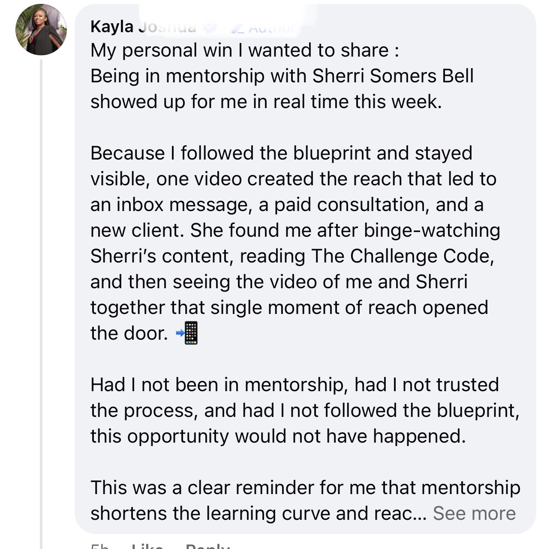This screenshot has height=549, width=553.
Task: Click the 'Because I followed the blueprint' line
Action: pyautogui.click(x=281, y=153)
